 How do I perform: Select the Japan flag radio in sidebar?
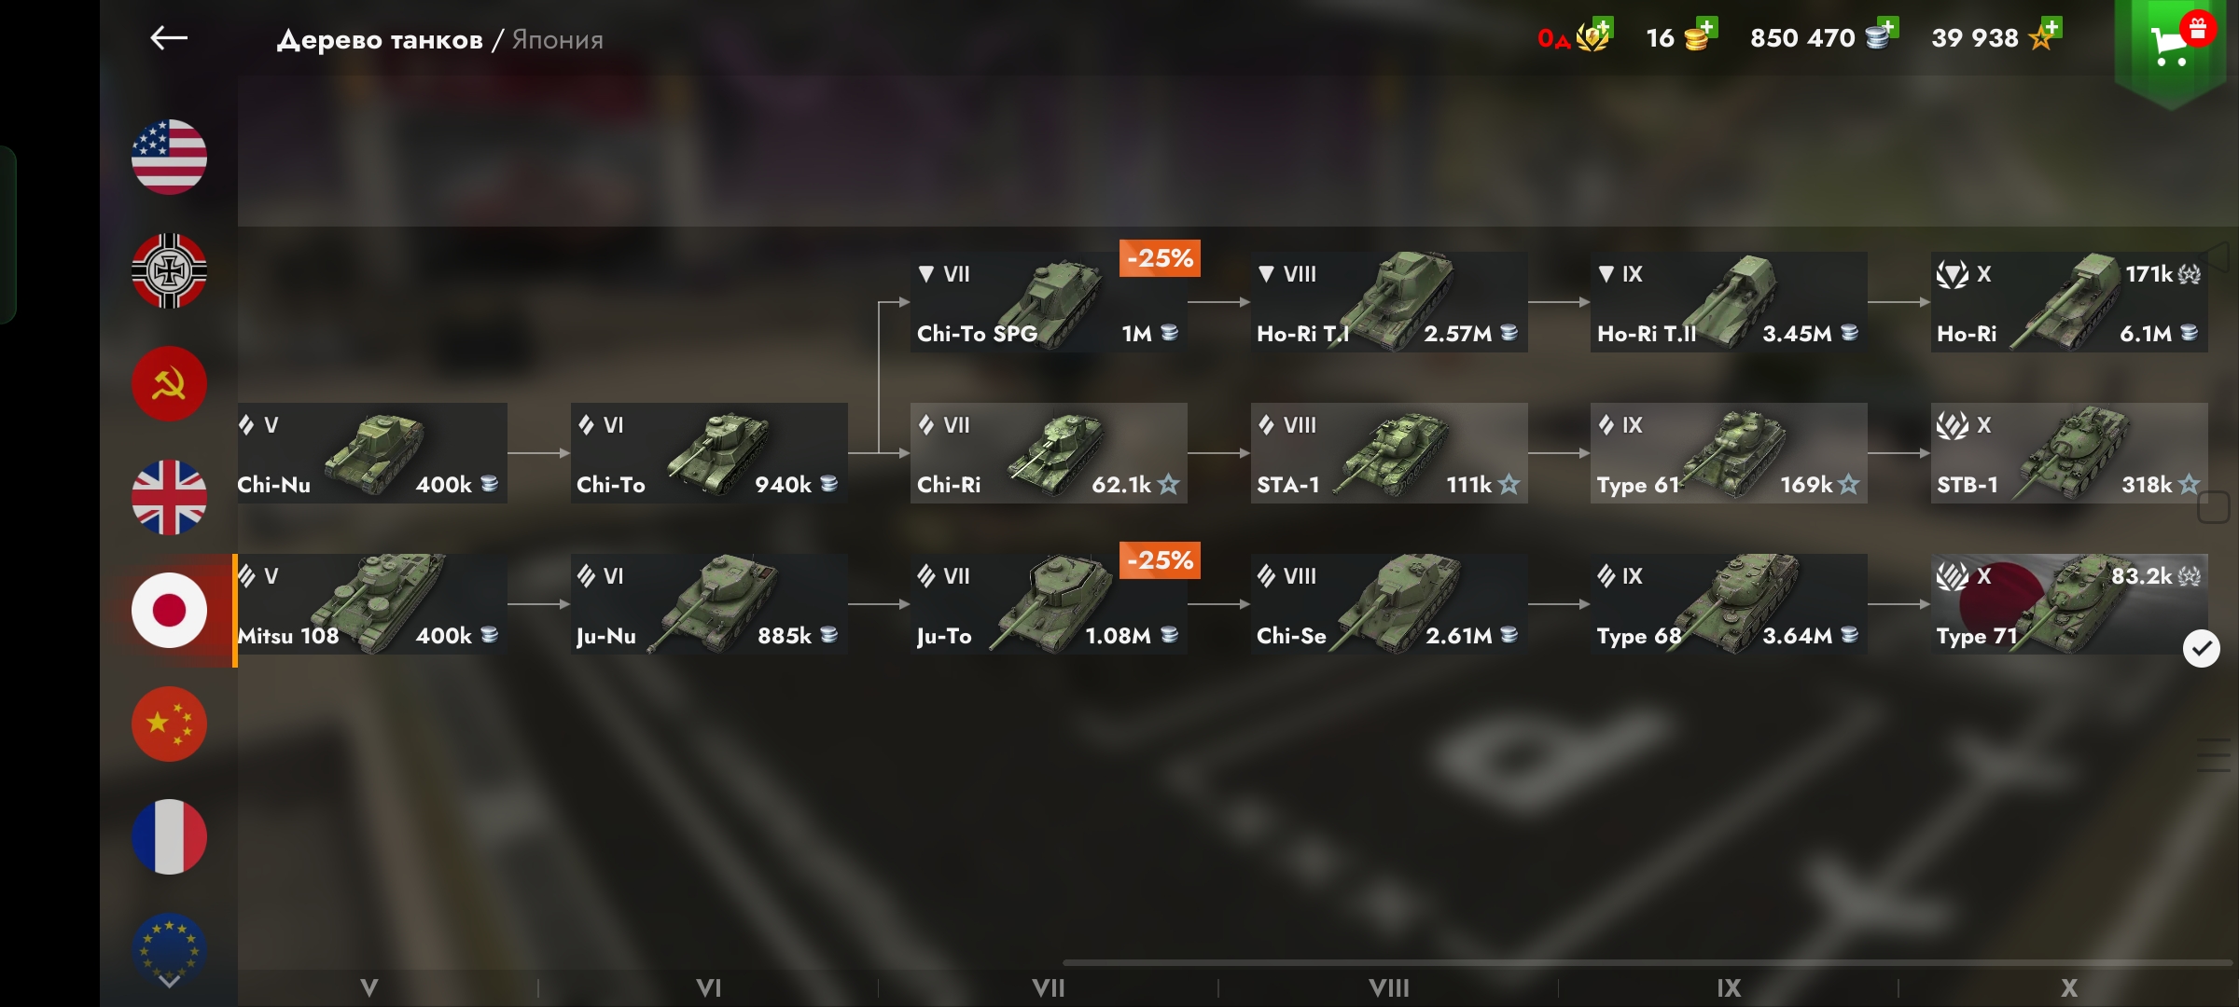[169, 610]
